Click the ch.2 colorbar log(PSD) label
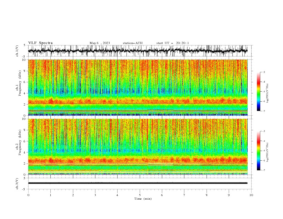The image size is (283, 219). [x=267, y=152]
